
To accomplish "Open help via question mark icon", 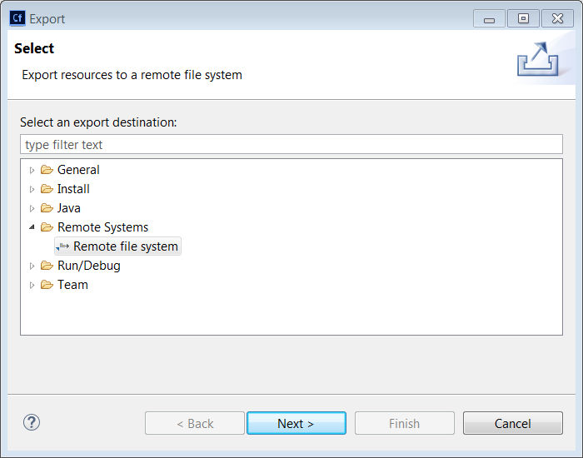I will tap(32, 422).
